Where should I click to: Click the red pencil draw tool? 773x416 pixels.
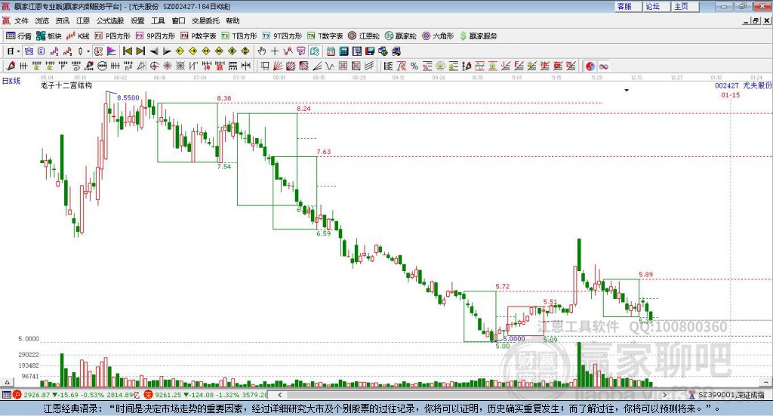click(11, 66)
